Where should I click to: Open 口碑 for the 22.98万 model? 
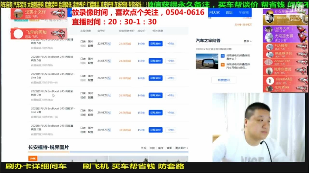tap(83, 42)
